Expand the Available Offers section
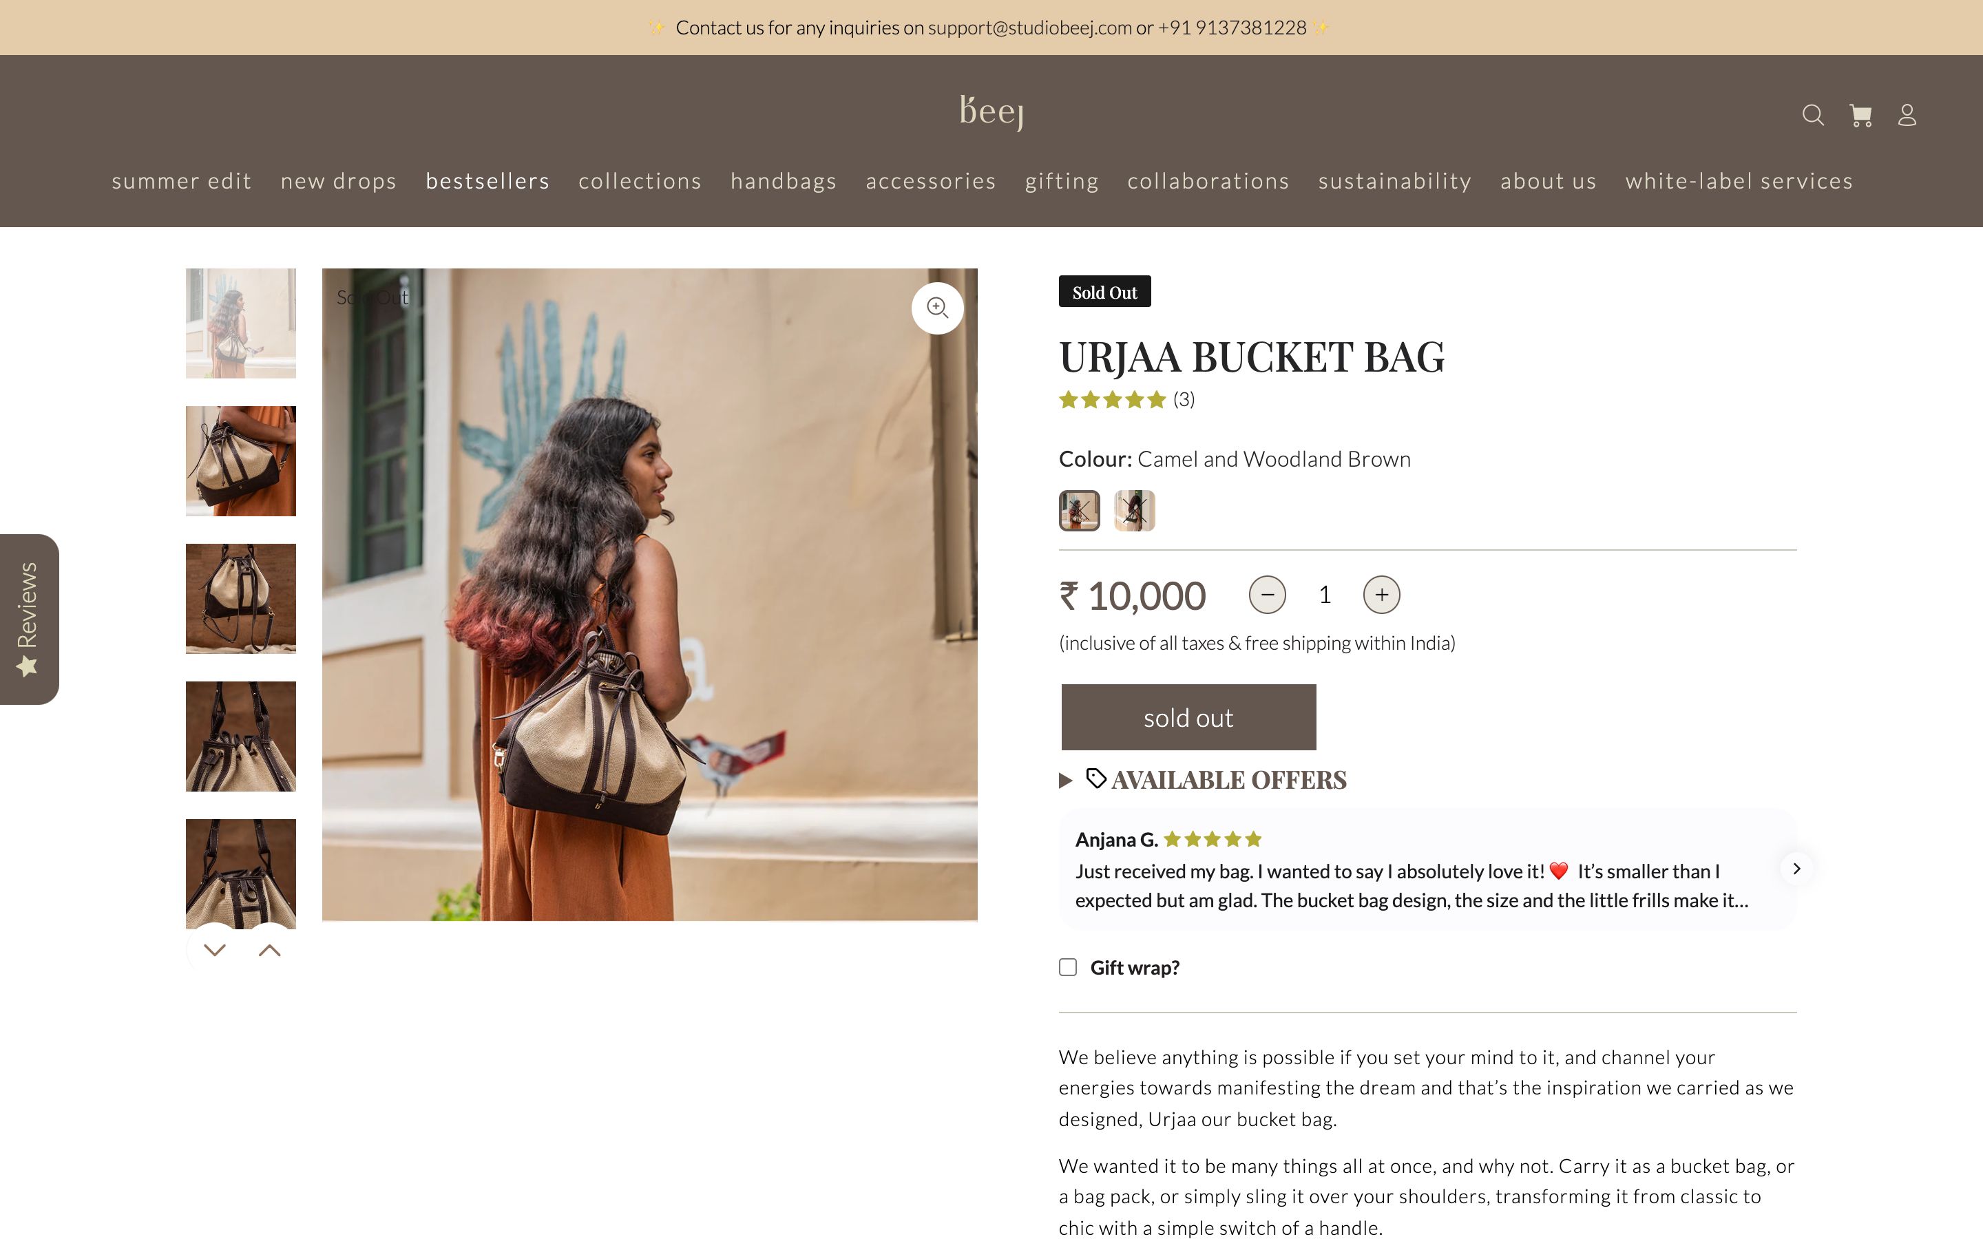The image size is (1983, 1239). coord(1064,780)
